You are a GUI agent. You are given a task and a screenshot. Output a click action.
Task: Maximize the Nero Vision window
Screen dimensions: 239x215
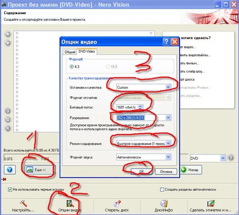226,4
